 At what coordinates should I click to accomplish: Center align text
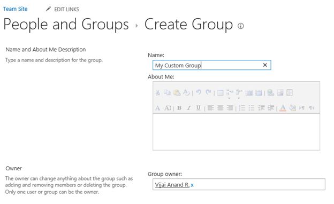point(220,108)
